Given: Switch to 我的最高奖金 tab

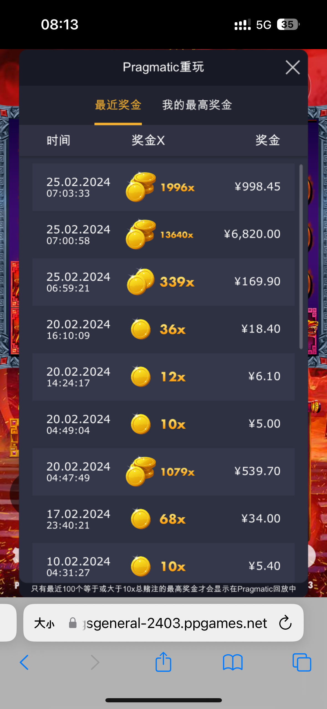Looking at the screenshot, I should [197, 105].
